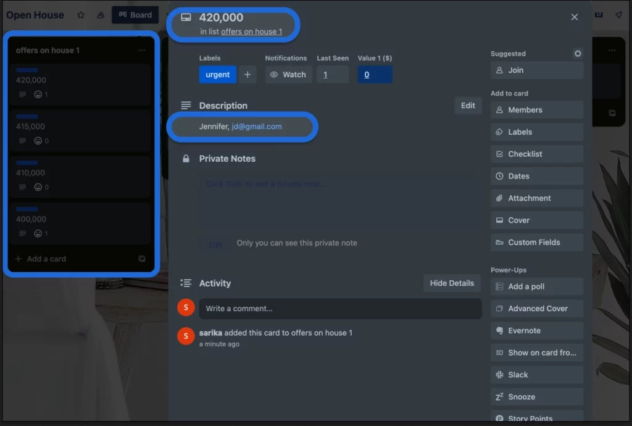Screen dimensions: 632x426
Task: Click the reactions icon on 420,000 card
Action: pos(38,94)
